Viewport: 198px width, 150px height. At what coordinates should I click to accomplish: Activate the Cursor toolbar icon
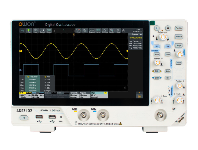98,30
